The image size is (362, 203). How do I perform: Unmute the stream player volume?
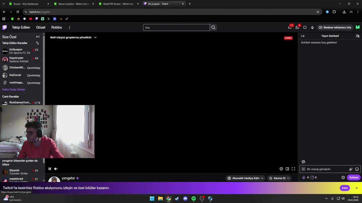(x=56, y=169)
